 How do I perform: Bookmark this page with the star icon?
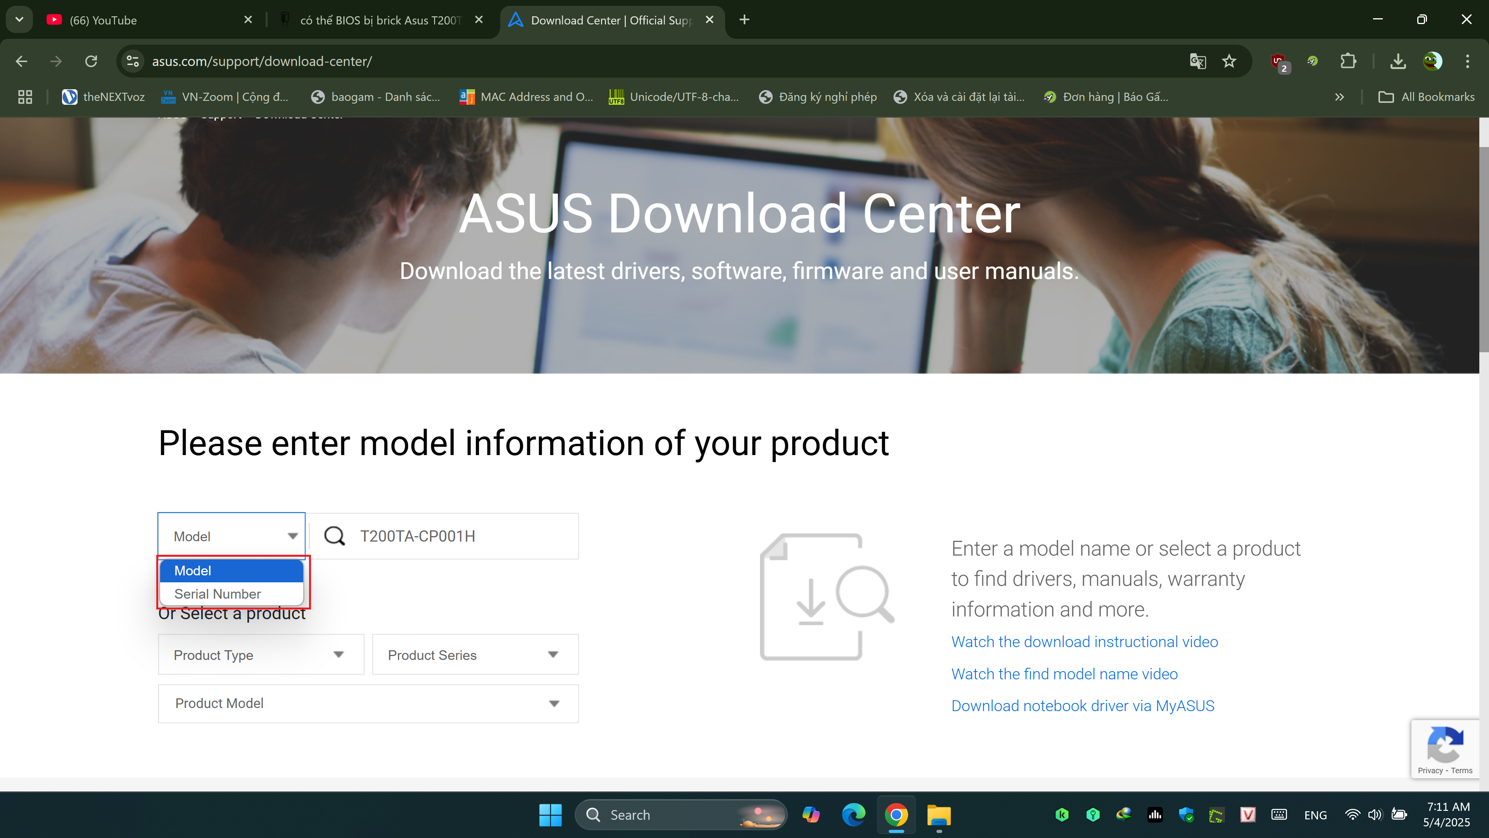(x=1229, y=61)
